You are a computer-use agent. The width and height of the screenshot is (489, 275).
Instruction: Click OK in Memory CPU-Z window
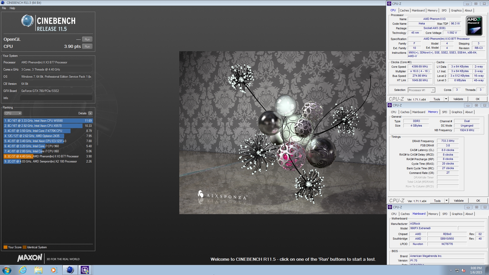pyautogui.click(x=478, y=201)
